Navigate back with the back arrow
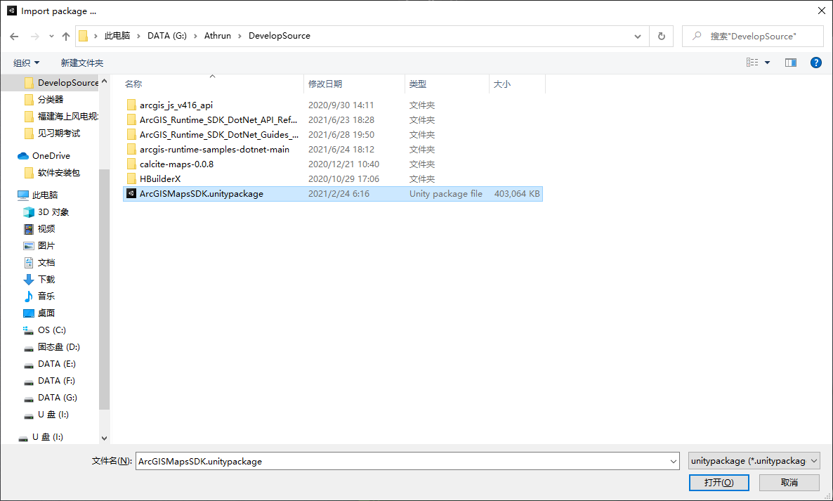Viewport: 833px width, 501px height. pos(14,35)
